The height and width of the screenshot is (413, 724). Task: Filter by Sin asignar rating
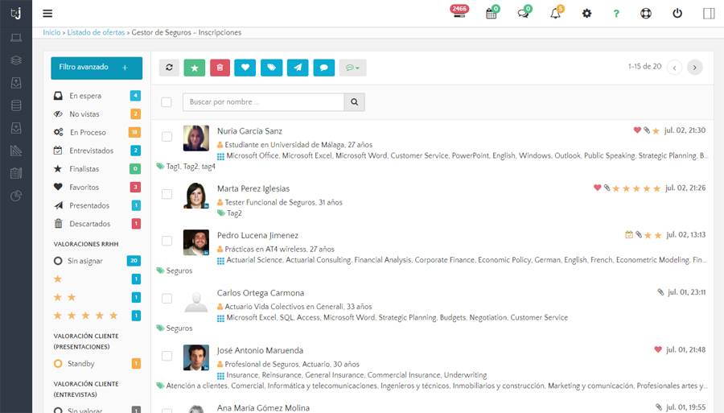pyautogui.click(x=97, y=261)
